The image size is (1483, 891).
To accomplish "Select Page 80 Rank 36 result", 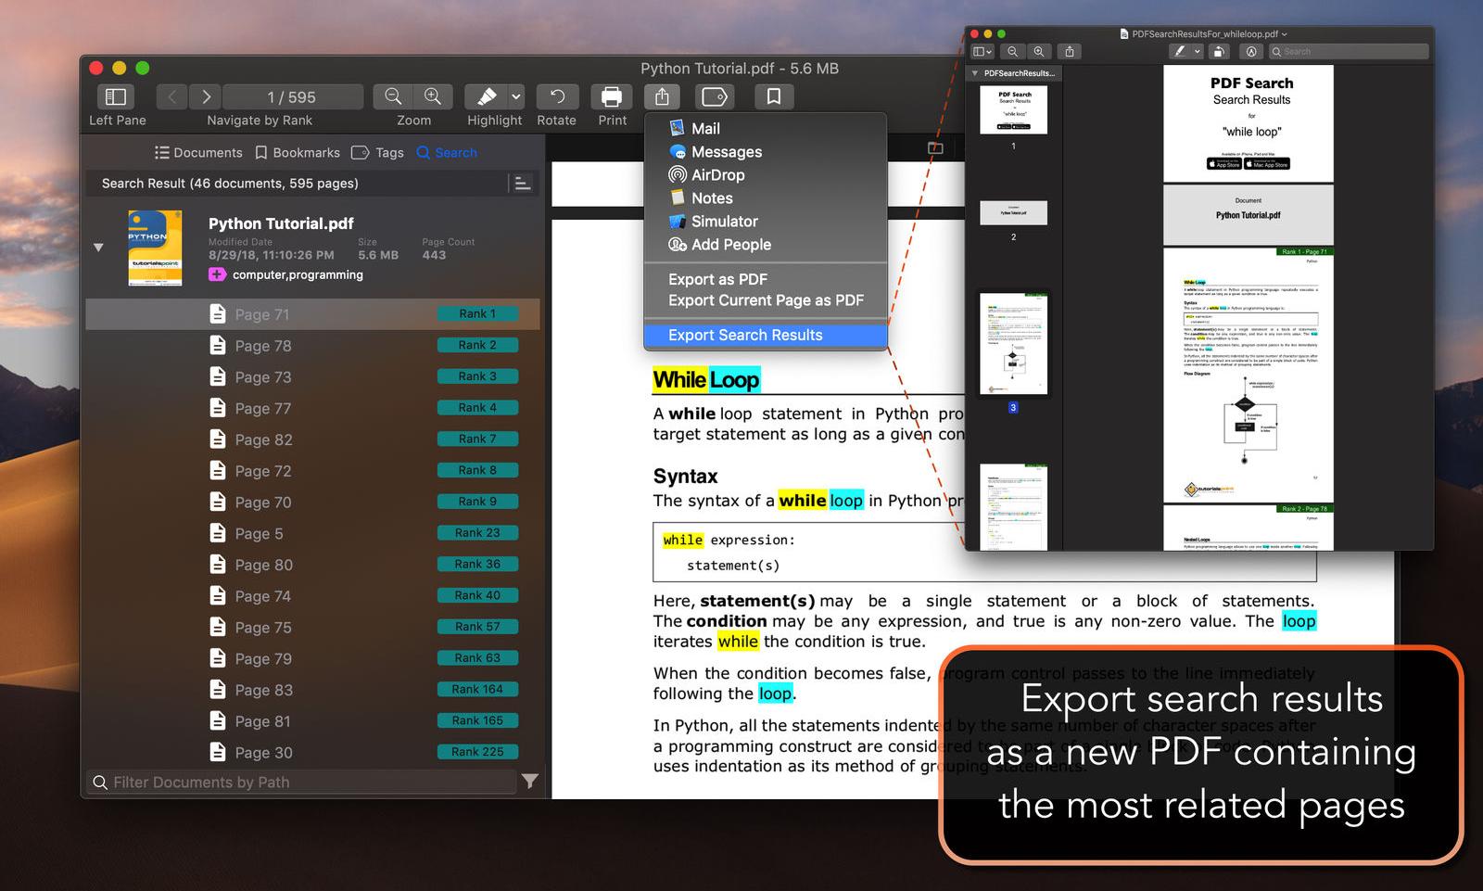I will (312, 565).
